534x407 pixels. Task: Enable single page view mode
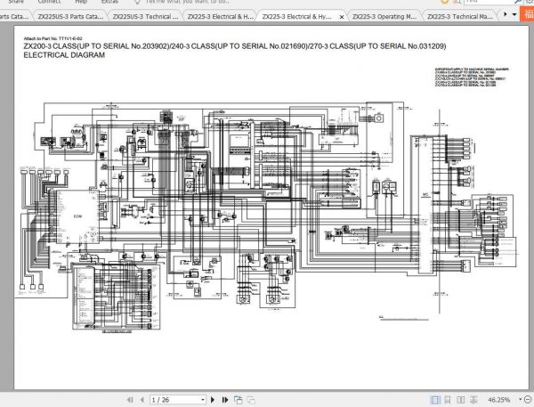(x=435, y=400)
